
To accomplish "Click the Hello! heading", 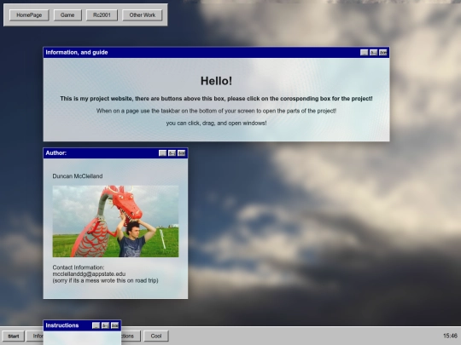I will tap(216, 81).
